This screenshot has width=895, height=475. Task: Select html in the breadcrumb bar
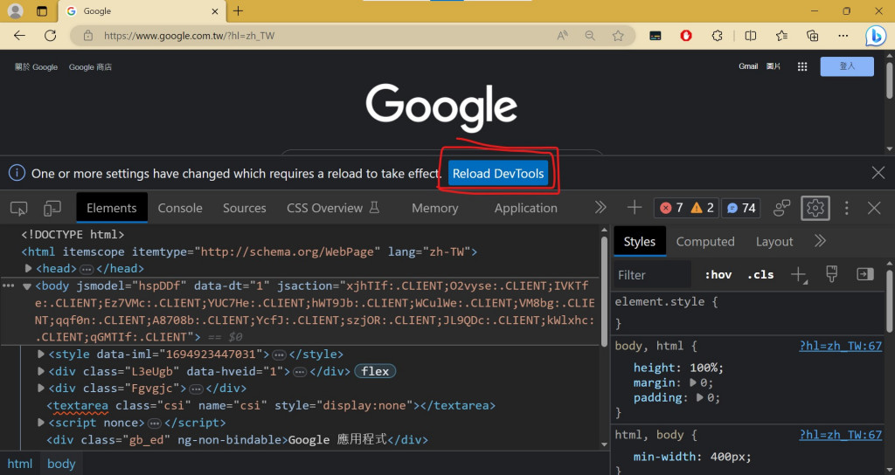click(19, 464)
